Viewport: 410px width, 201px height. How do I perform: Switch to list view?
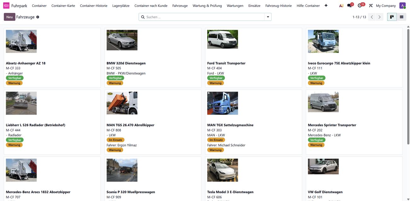pyautogui.click(x=401, y=17)
